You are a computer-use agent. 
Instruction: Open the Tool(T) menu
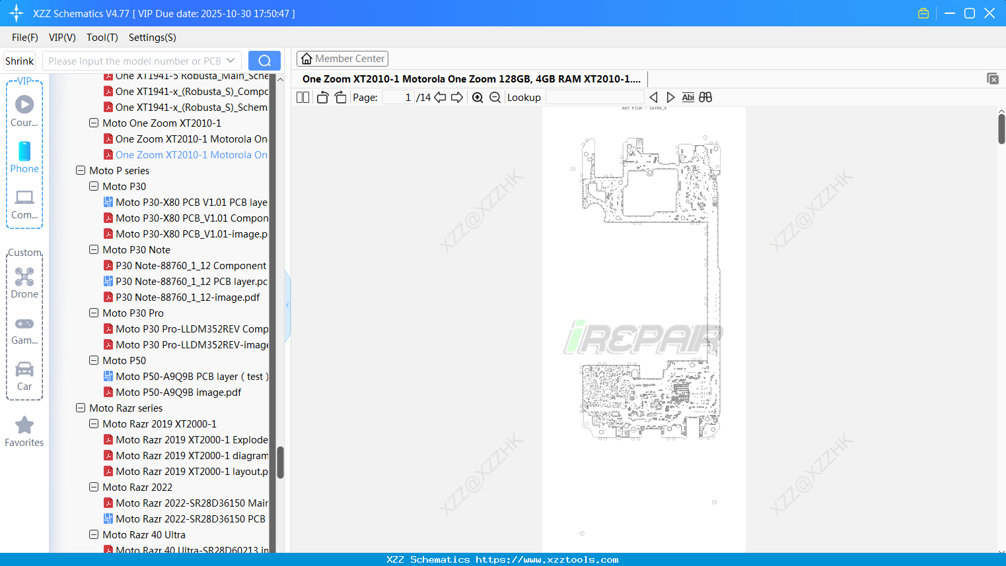[x=102, y=38]
